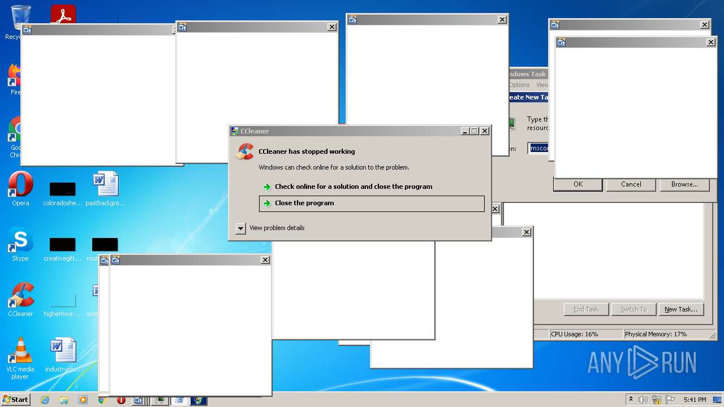Click the CPU Usage: 16% status text
Image resolution: width=724 pixels, height=407 pixels.
574,334
